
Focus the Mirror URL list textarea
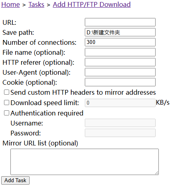[84, 162]
